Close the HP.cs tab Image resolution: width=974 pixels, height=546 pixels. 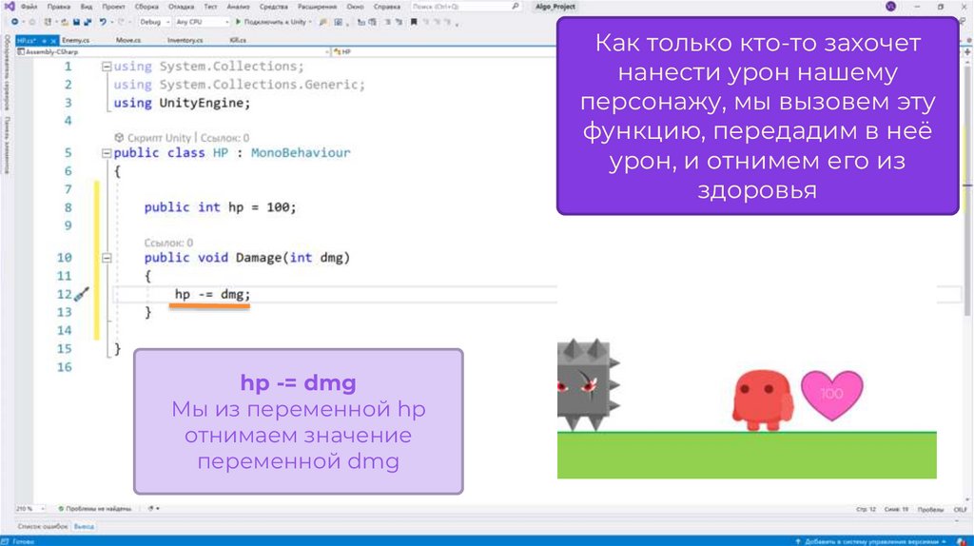coord(53,40)
